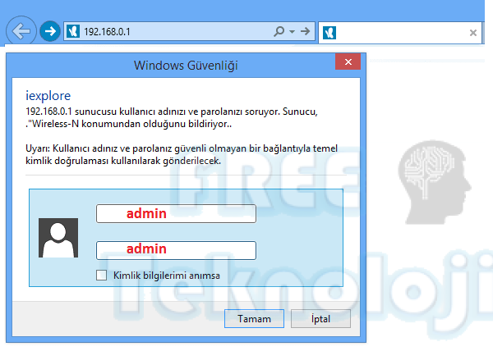Close the Windows Güvenliği dialog
The width and height of the screenshot is (493, 351).
(x=348, y=63)
